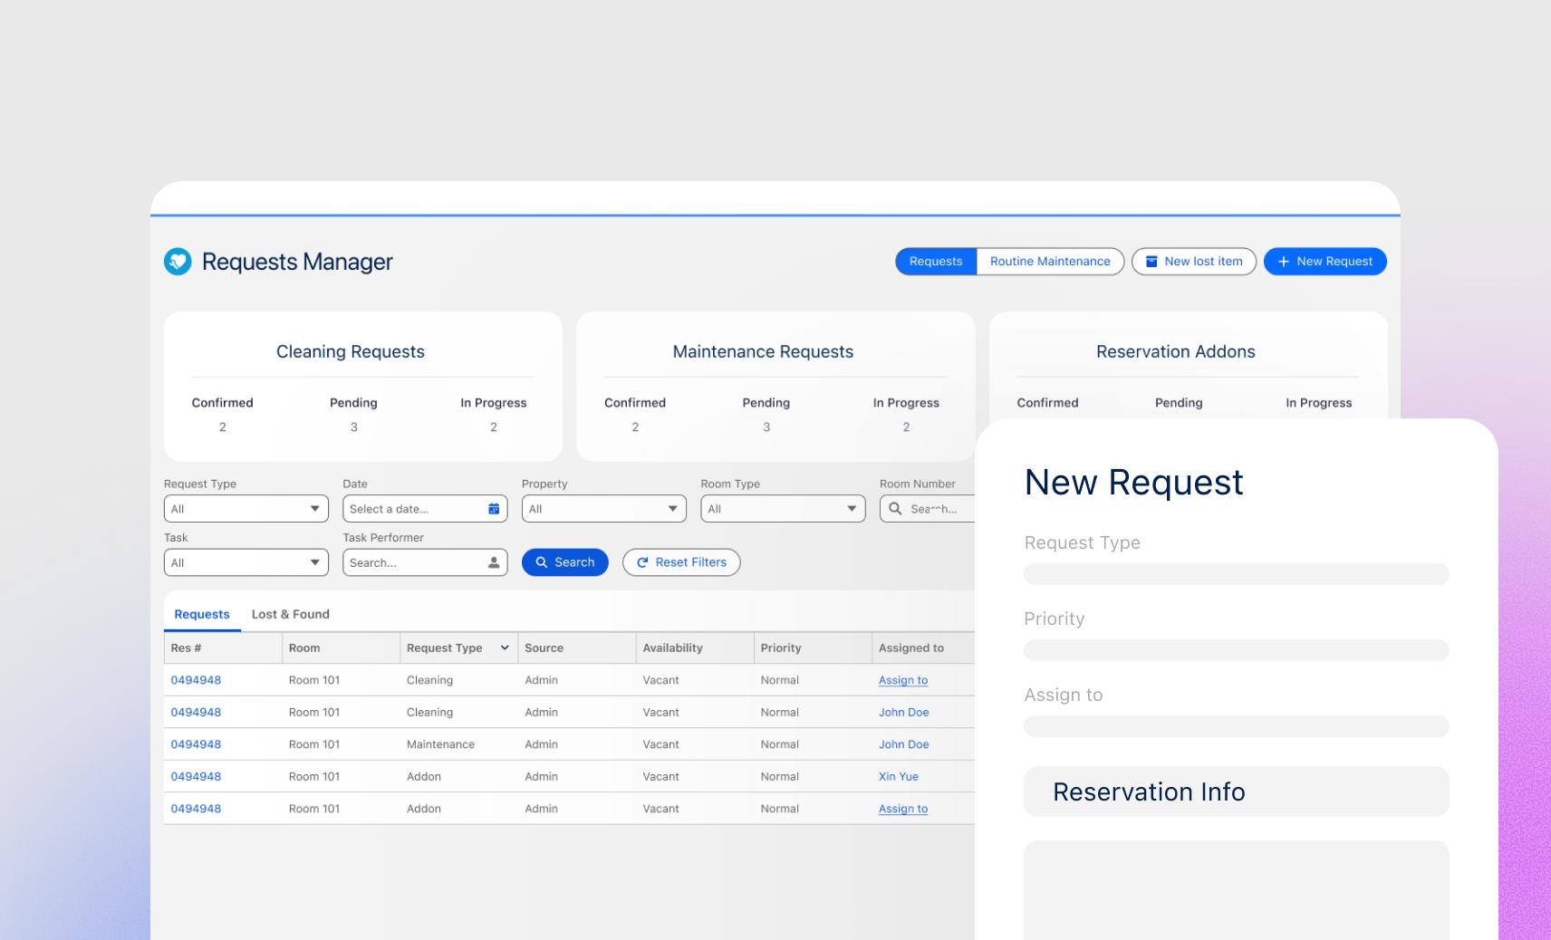
Task: Sort by Request Type column chevron
Action: (505, 648)
